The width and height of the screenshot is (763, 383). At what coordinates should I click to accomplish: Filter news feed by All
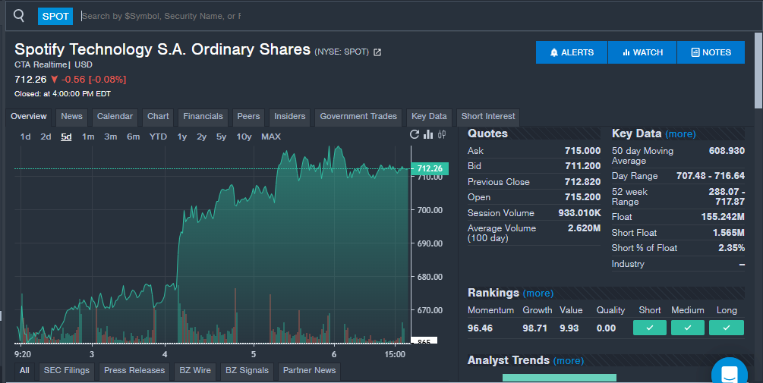click(24, 370)
